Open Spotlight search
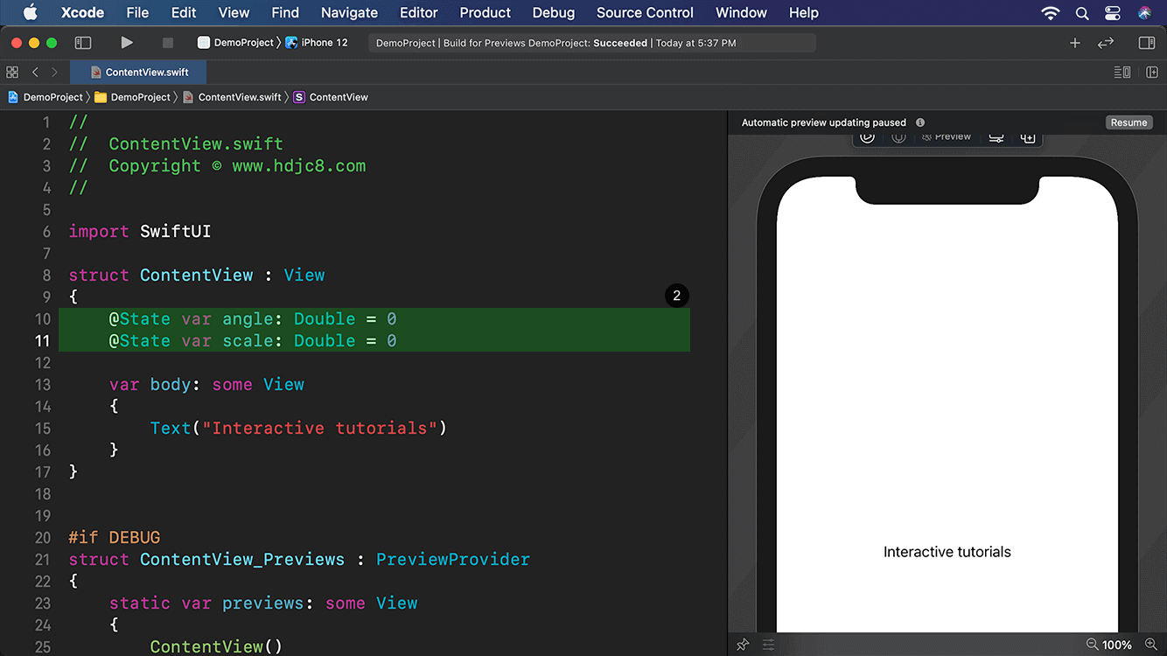The height and width of the screenshot is (656, 1167). [1082, 12]
